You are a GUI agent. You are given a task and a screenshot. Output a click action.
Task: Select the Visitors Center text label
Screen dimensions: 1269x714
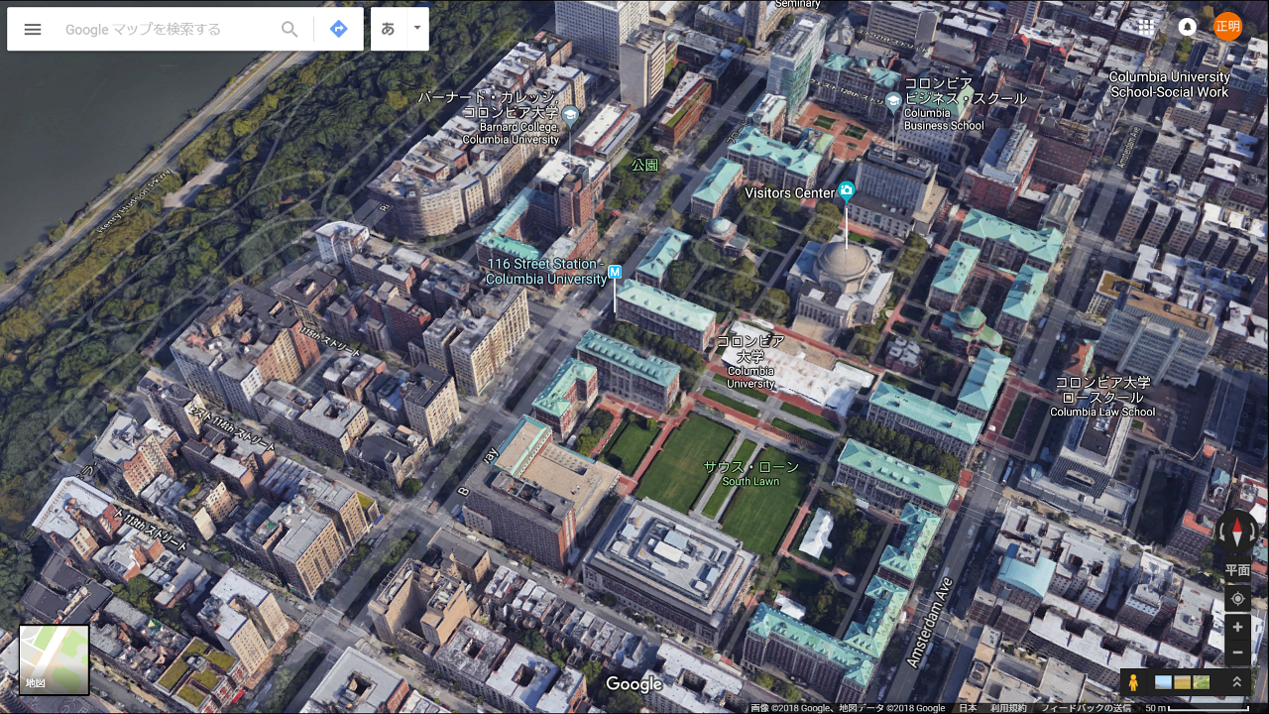pos(790,192)
